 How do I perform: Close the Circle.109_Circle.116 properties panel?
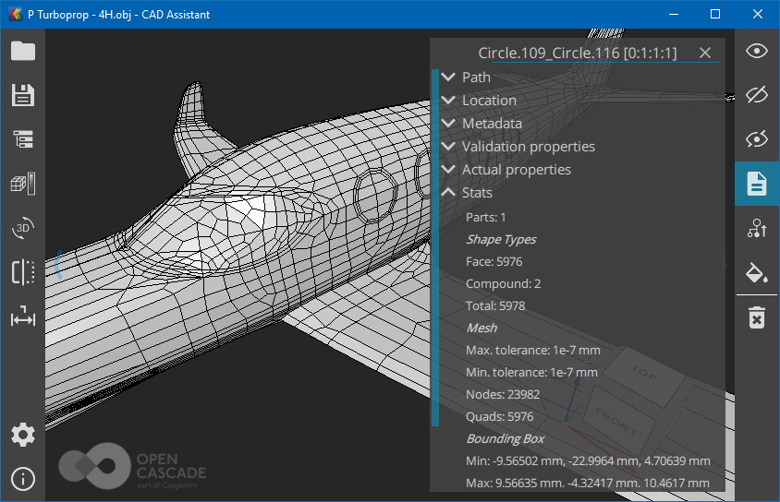tap(705, 54)
